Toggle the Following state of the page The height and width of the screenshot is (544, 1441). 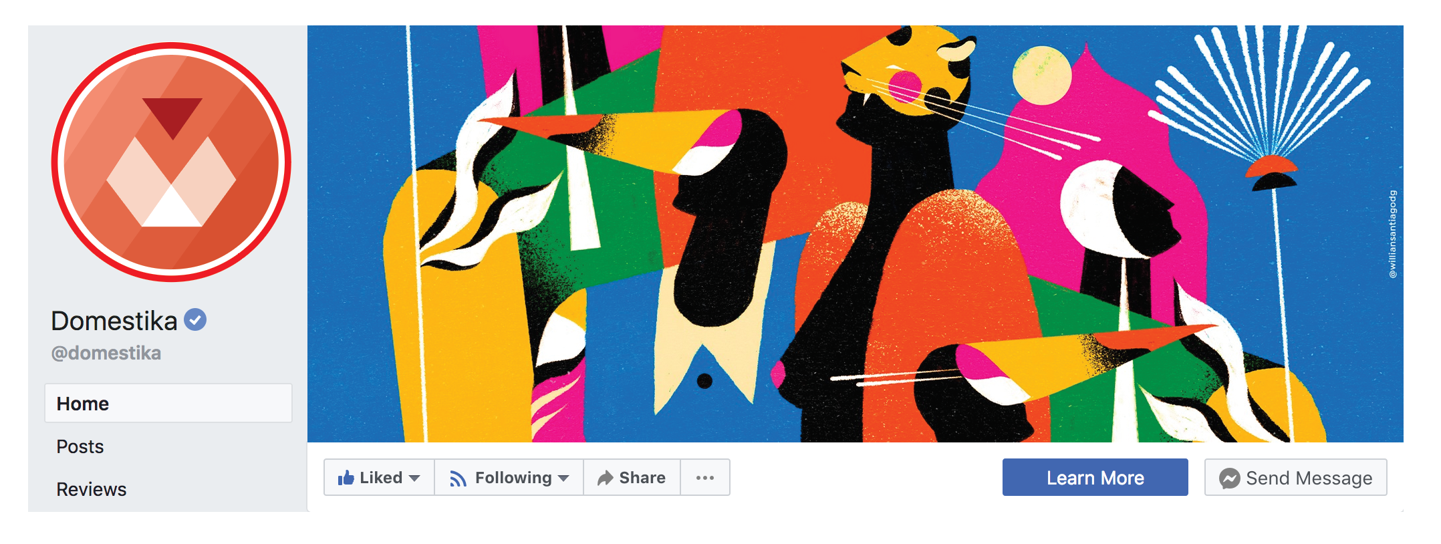click(509, 477)
